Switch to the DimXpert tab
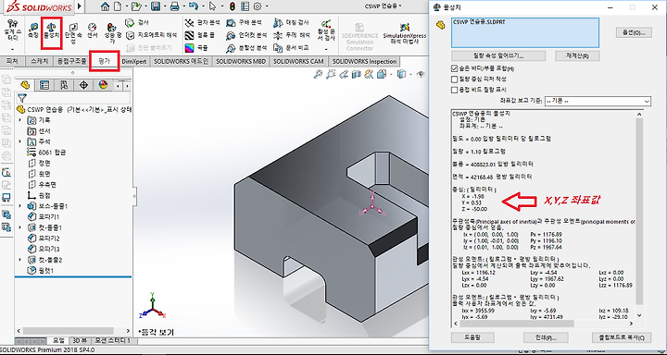The width and height of the screenshot is (667, 355). click(x=134, y=62)
